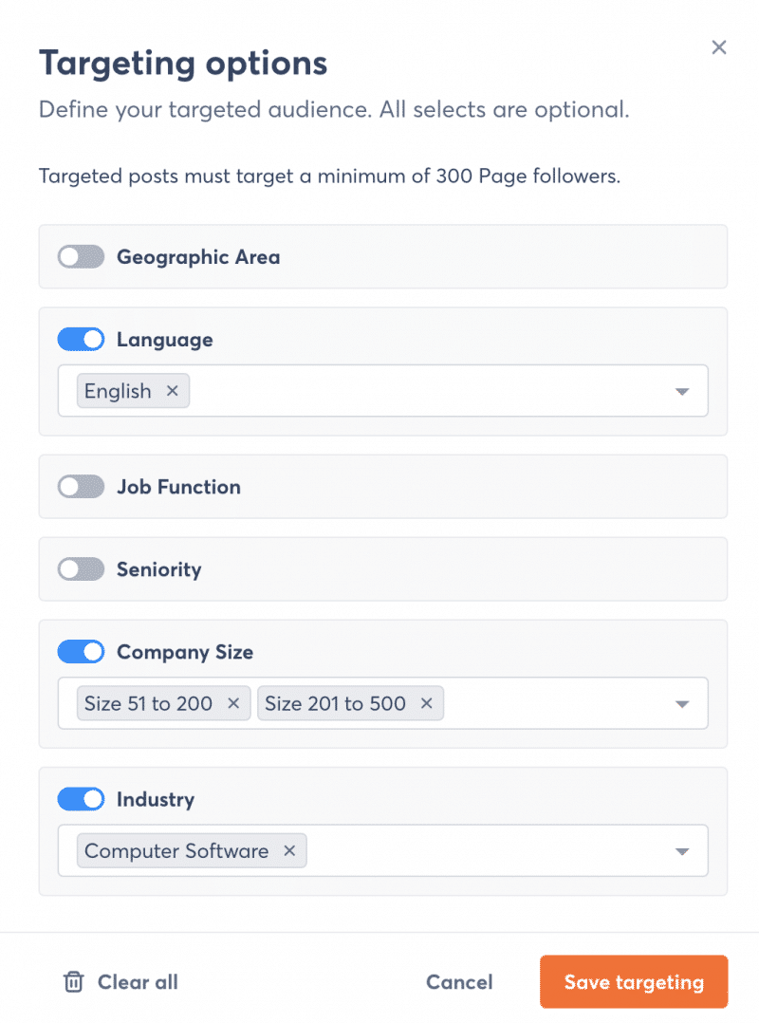Click the Cancel button
759x1023 pixels.
(x=459, y=982)
